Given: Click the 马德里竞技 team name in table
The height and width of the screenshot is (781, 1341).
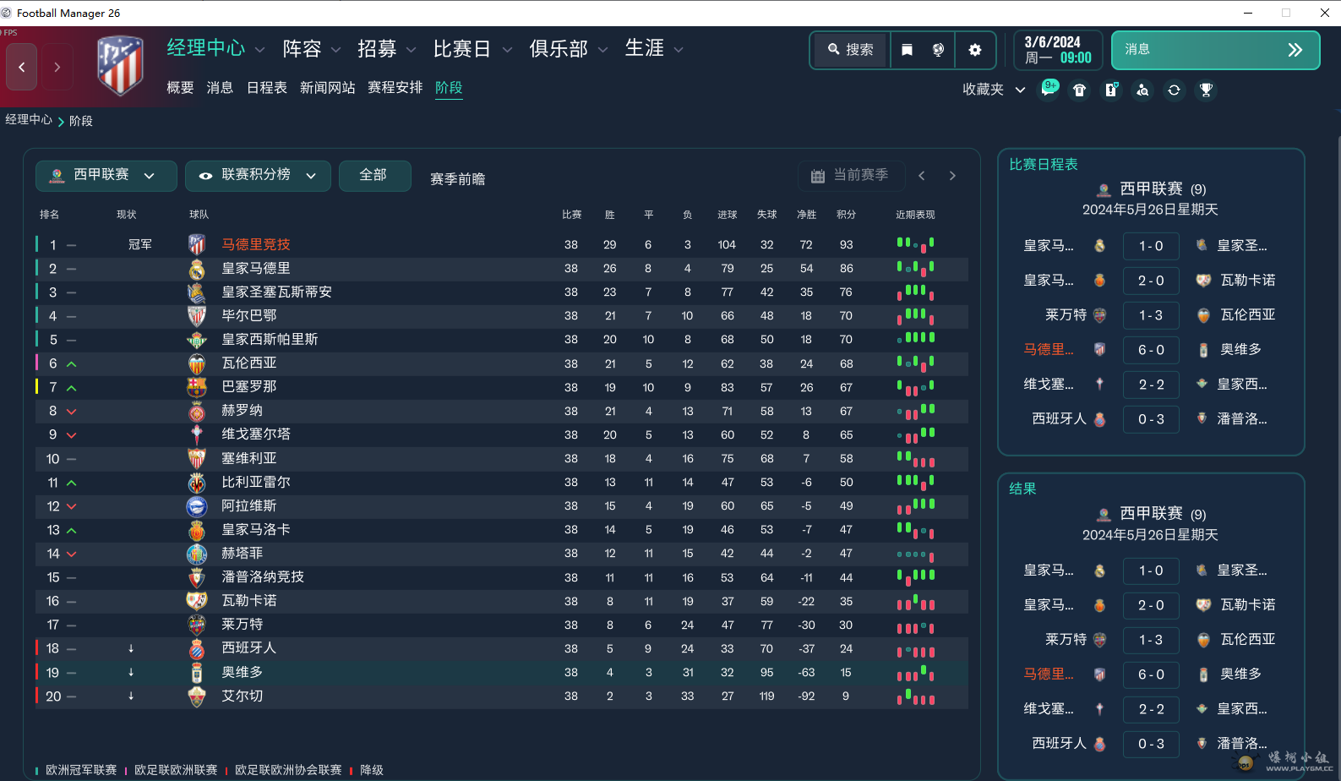Looking at the screenshot, I should coord(255,244).
